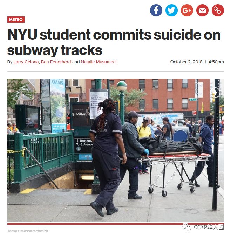The height and width of the screenshot is (237, 231).
Task: Click the NYU student suicide headline
Action: [114, 42]
